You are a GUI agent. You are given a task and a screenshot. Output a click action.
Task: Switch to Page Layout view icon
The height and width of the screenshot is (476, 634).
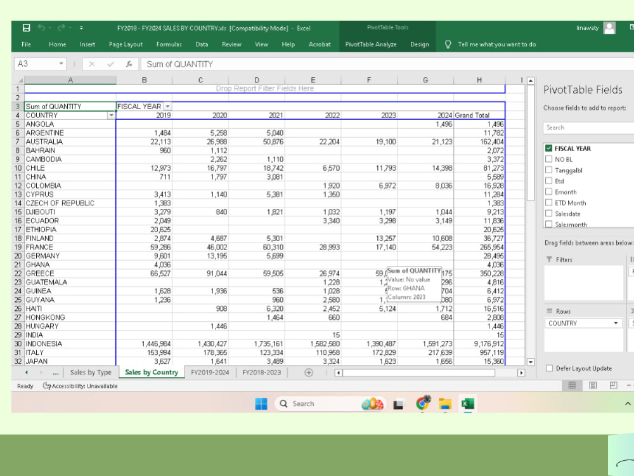tap(593, 385)
